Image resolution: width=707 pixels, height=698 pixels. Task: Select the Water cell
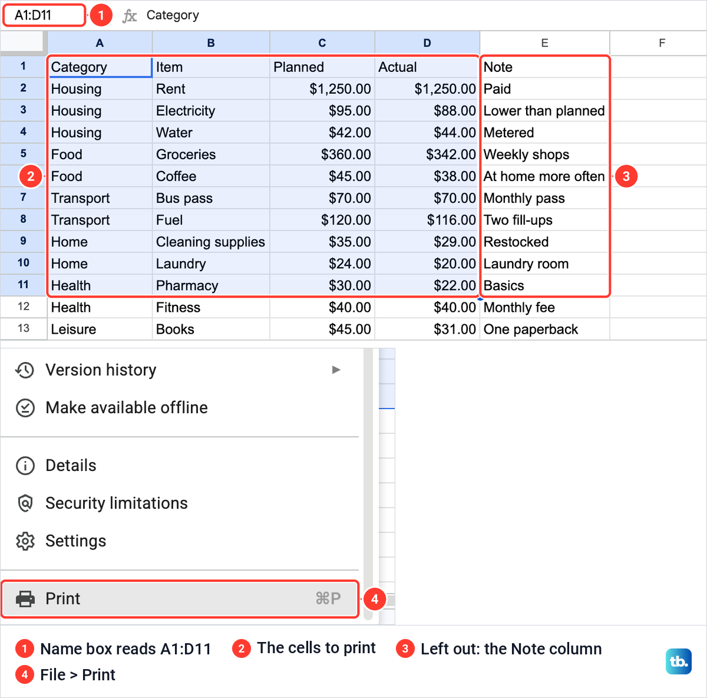[211, 132]
